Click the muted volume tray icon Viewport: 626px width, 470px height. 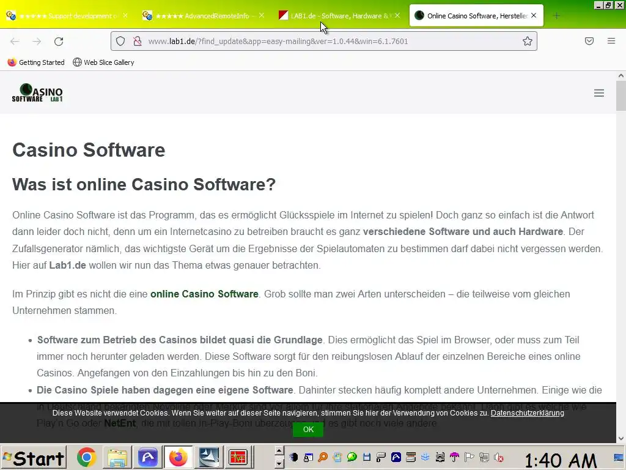499,457
